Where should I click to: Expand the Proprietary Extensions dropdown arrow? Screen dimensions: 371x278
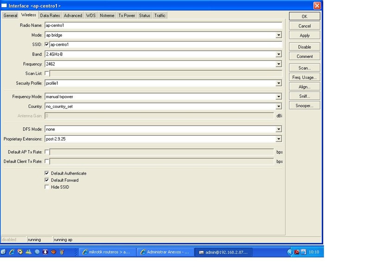(x=279, y=139)
